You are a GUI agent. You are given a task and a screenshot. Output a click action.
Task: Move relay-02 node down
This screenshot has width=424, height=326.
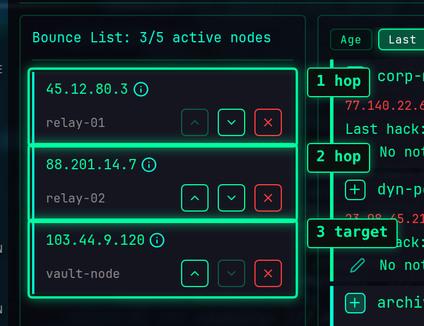(x=231, y=198)
